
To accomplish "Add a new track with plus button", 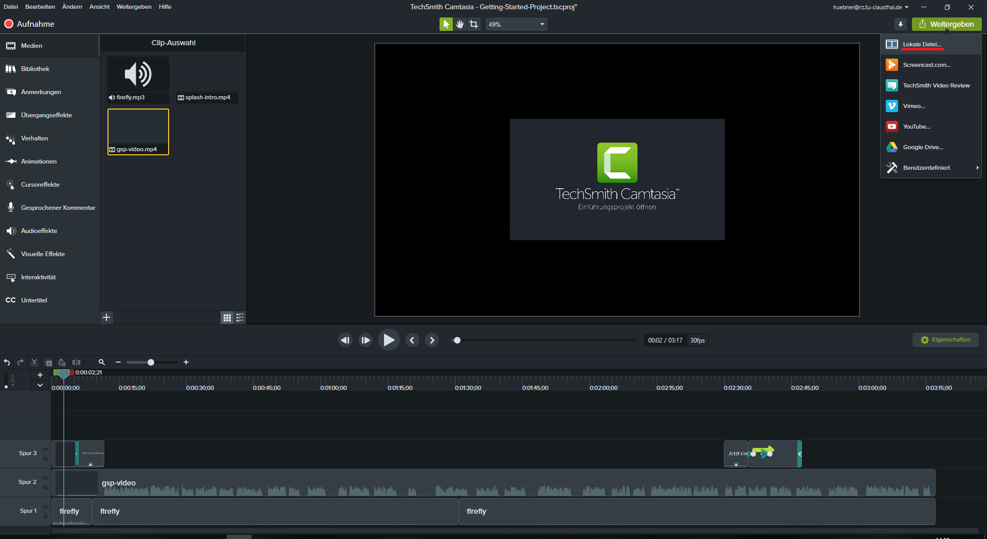I will 40,375.
